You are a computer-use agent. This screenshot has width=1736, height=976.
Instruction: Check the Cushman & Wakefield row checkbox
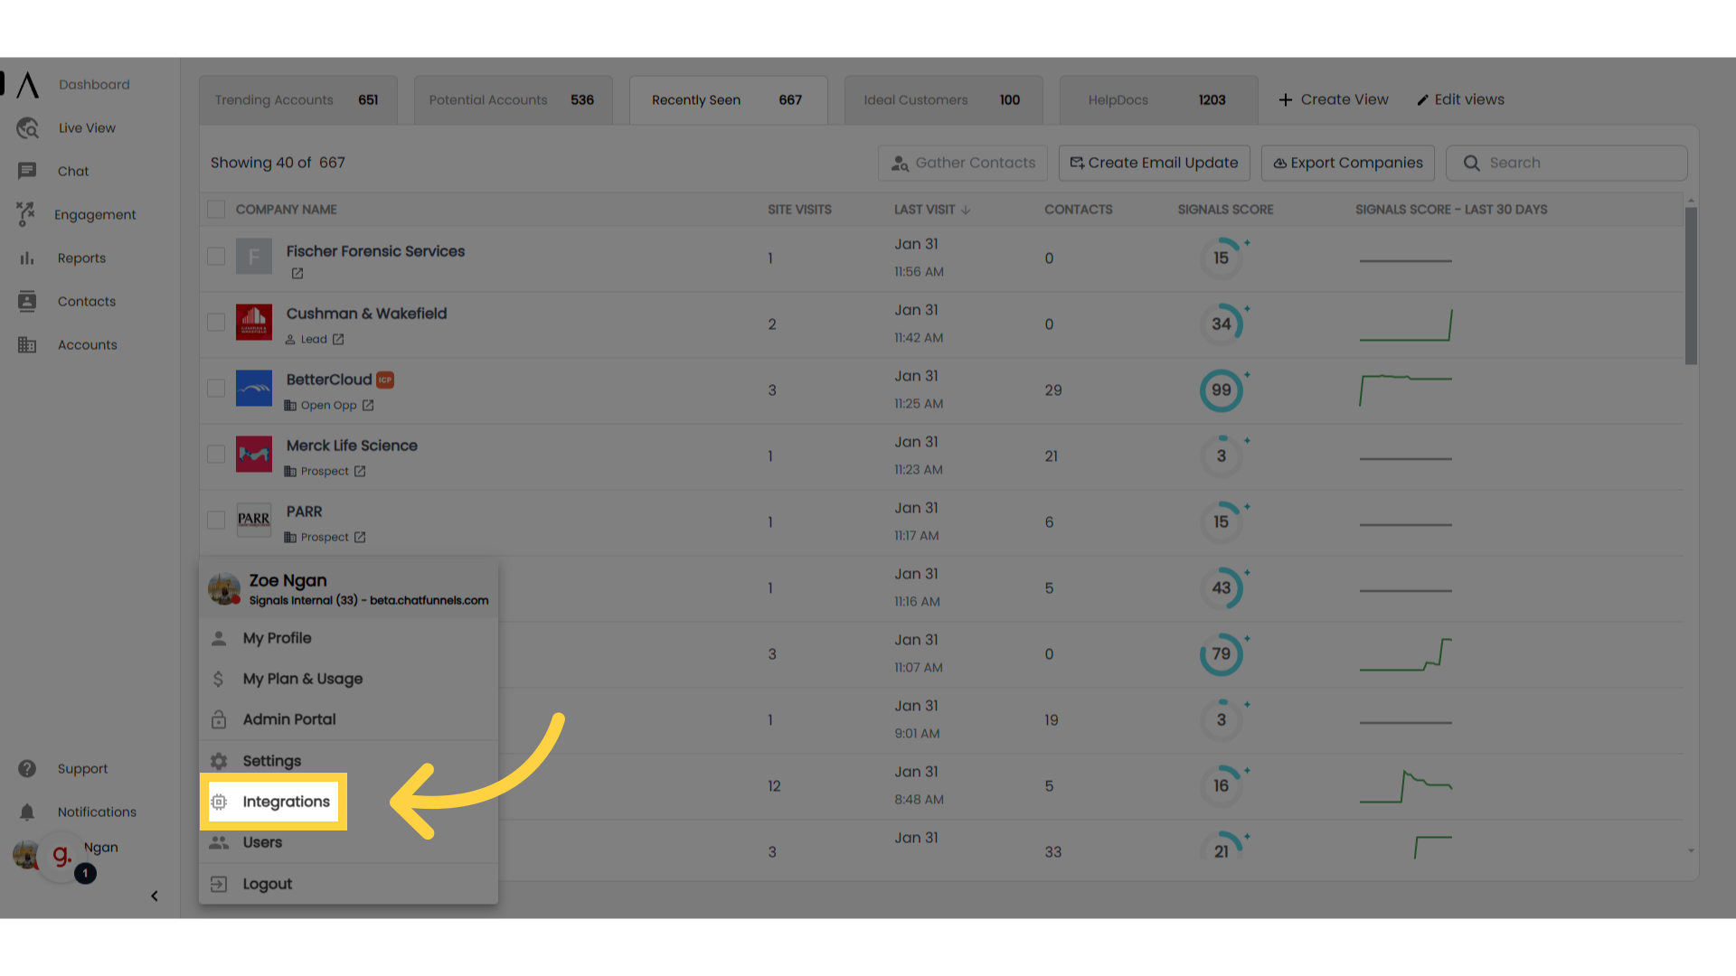pyautogui.click(x=216, y=323)
